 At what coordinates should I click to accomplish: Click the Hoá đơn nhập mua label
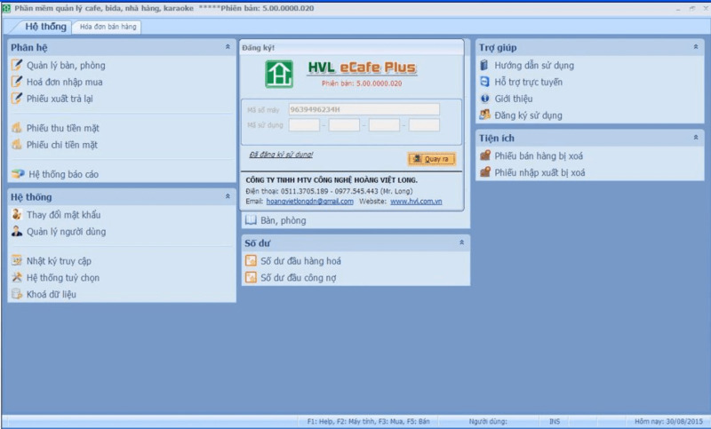click(64, 82)
